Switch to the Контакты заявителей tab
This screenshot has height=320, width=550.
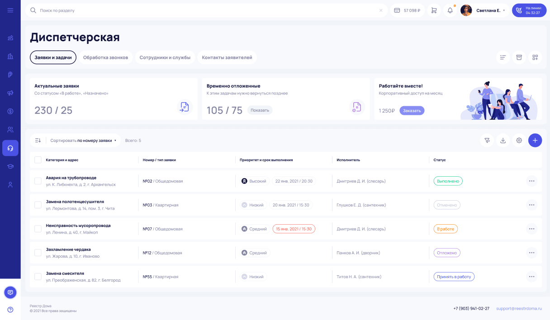coord(227,57)
